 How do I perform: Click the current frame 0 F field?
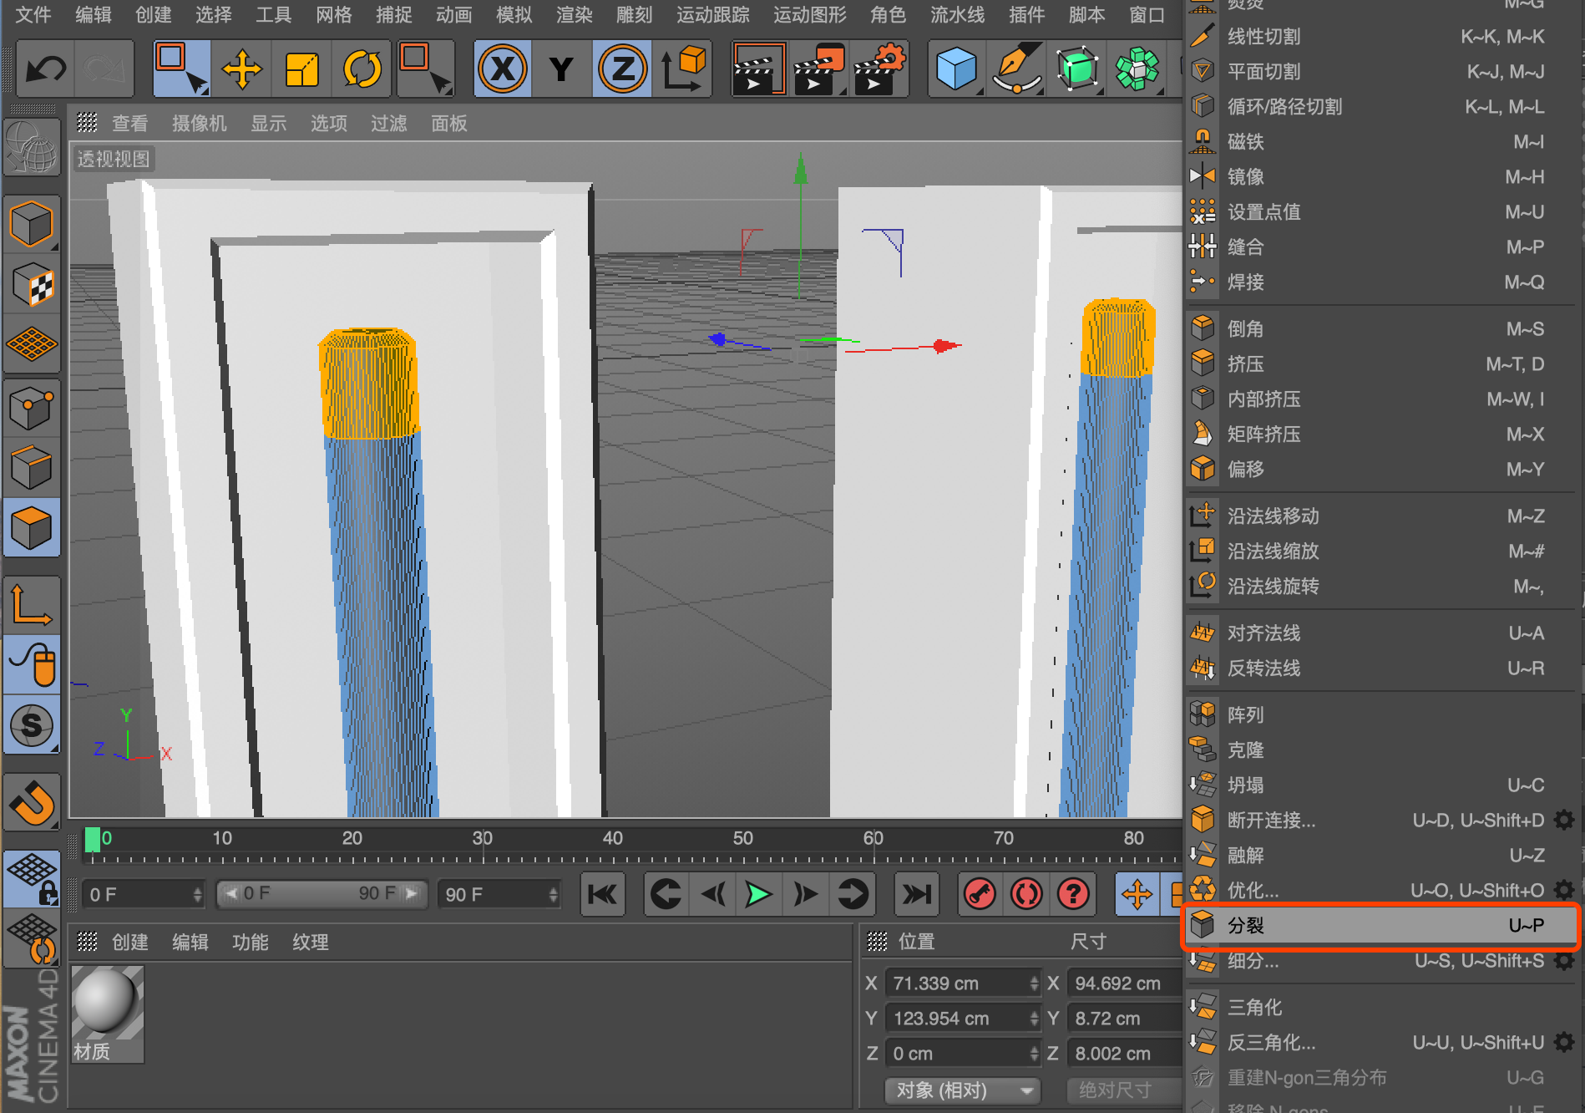click(144, 895)
